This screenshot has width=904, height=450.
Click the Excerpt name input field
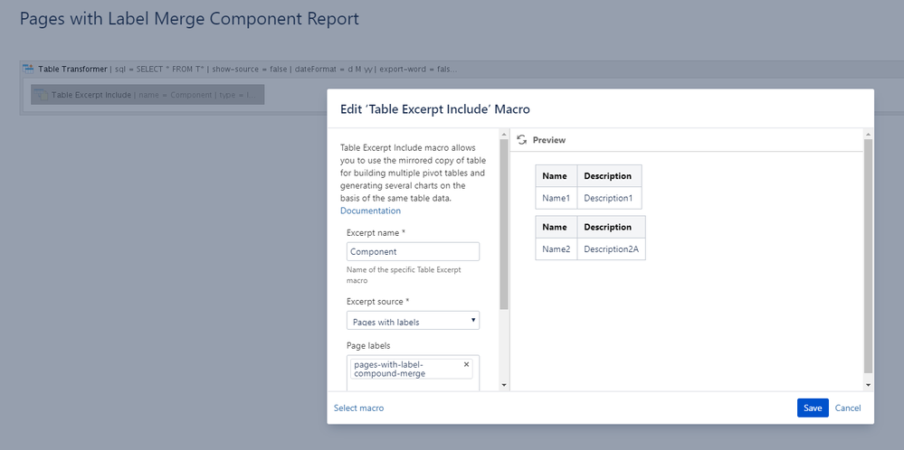click(x=413, y=251)
